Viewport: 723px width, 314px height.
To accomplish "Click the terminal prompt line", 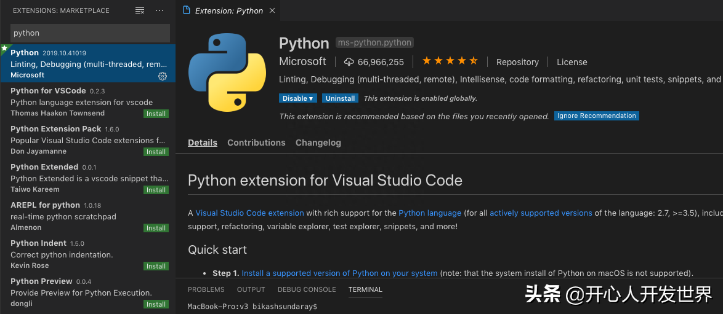I will point(252,306).
